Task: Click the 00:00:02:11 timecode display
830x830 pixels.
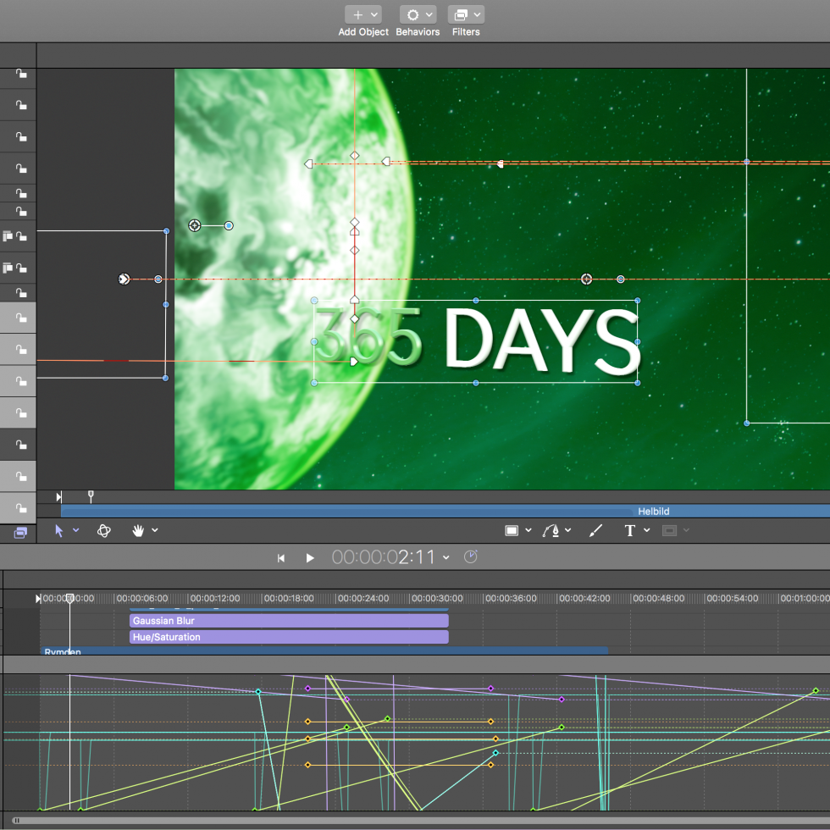Action: pyautogui.click(x=383, y=557)
